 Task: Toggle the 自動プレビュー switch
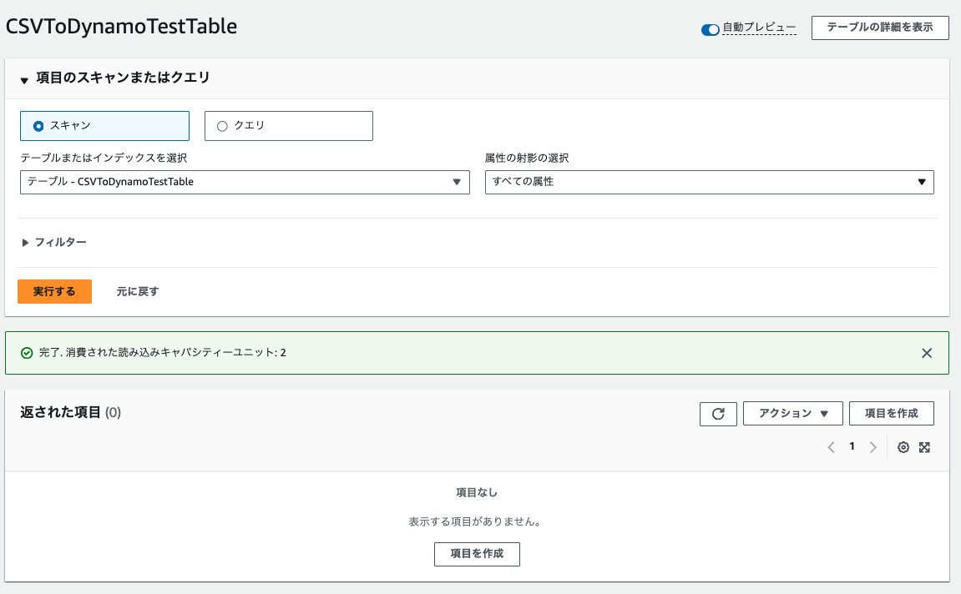pos(711,29)
